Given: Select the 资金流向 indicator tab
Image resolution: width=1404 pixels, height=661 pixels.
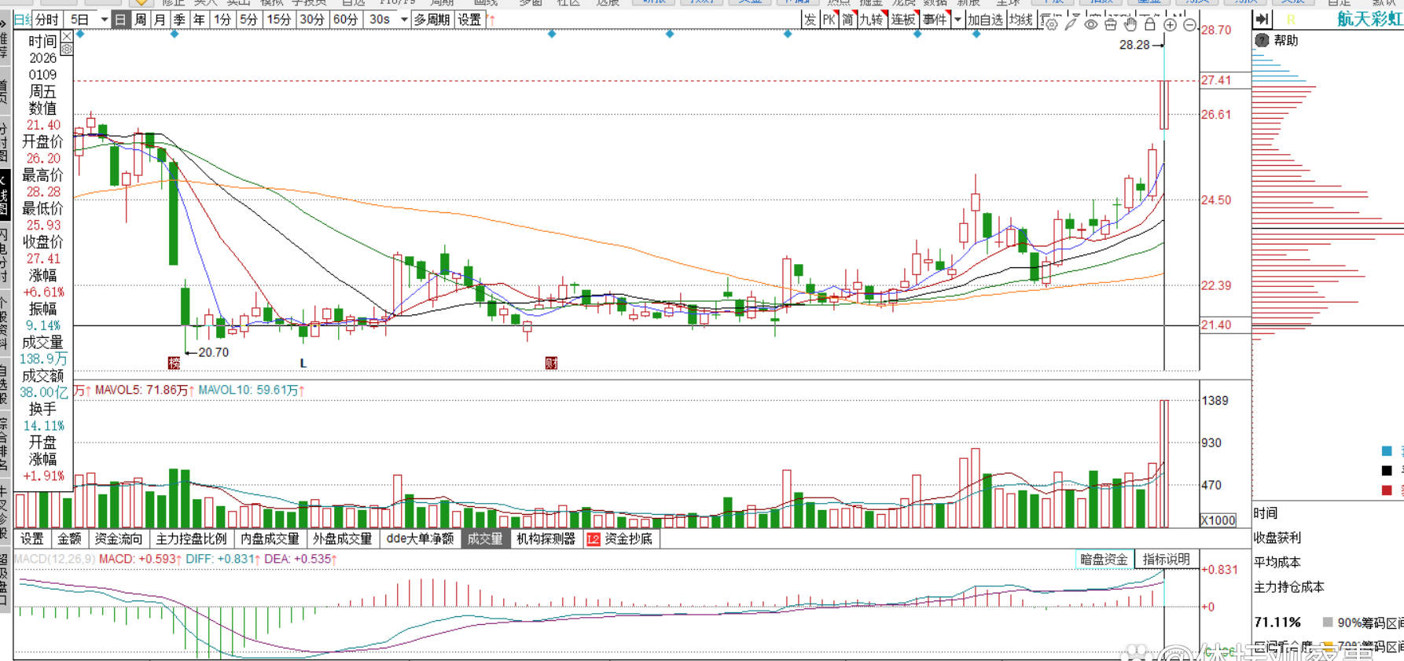Looking at the screenshot, I should coord(118,538).
